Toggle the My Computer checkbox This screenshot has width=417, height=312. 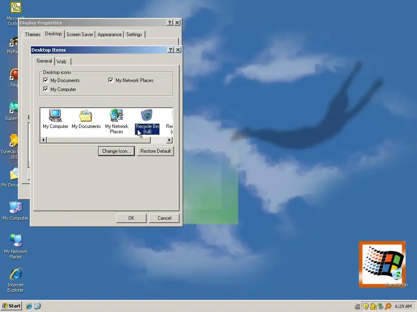tap(46, 89)
